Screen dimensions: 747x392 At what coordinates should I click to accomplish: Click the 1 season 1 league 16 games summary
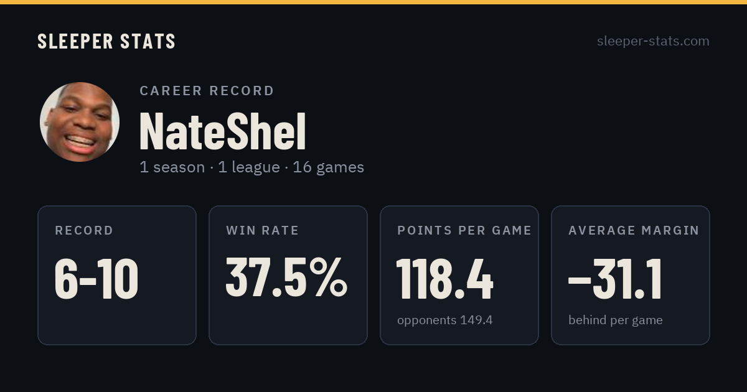tap(251, 167)
